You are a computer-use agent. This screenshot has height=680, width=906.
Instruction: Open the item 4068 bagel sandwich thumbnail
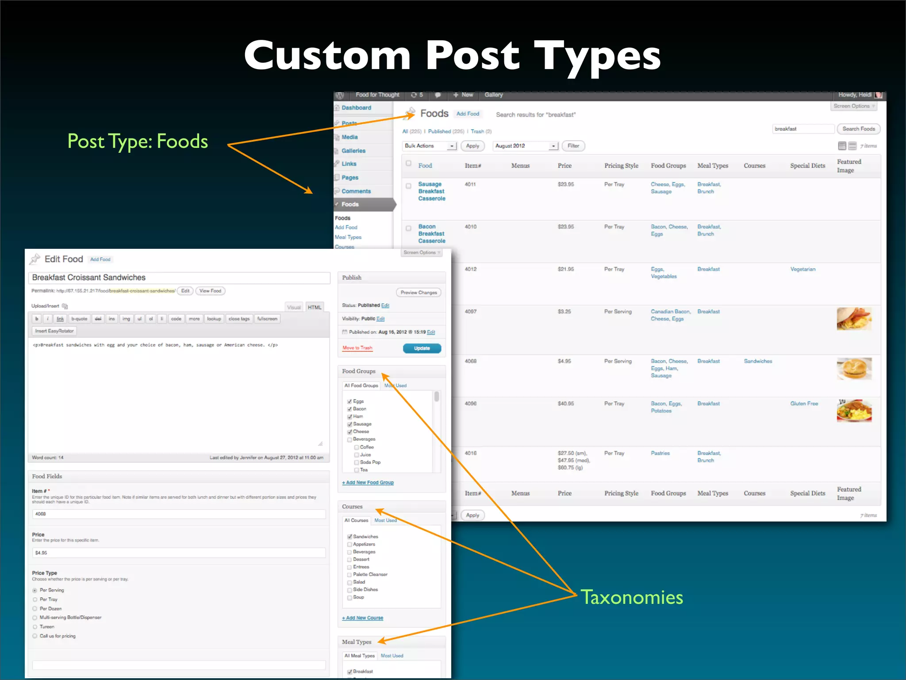(854, 369)
